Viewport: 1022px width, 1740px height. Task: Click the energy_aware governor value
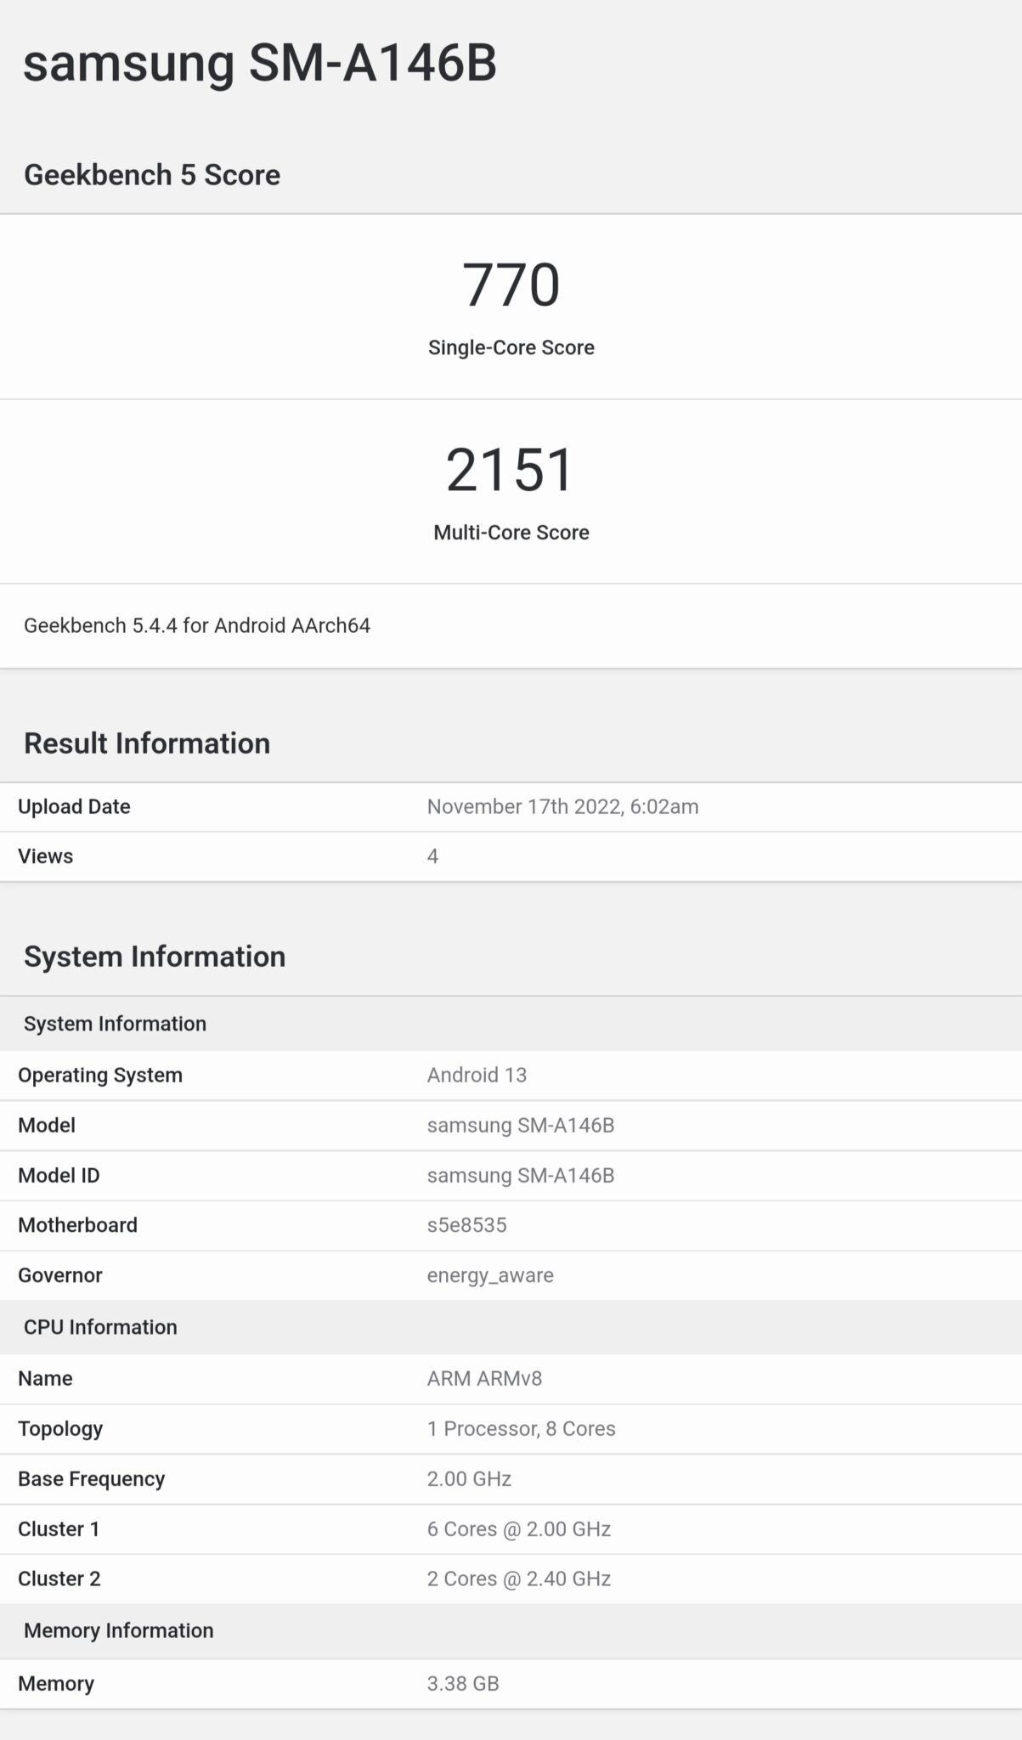(x=490, y=1275)
